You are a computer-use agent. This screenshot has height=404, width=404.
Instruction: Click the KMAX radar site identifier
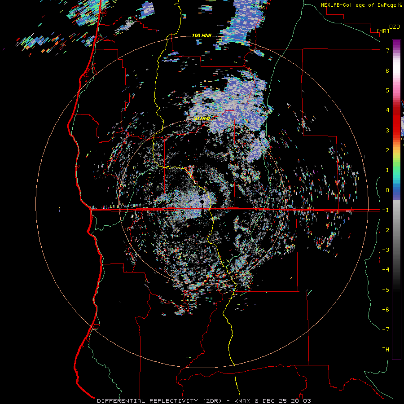243,401
